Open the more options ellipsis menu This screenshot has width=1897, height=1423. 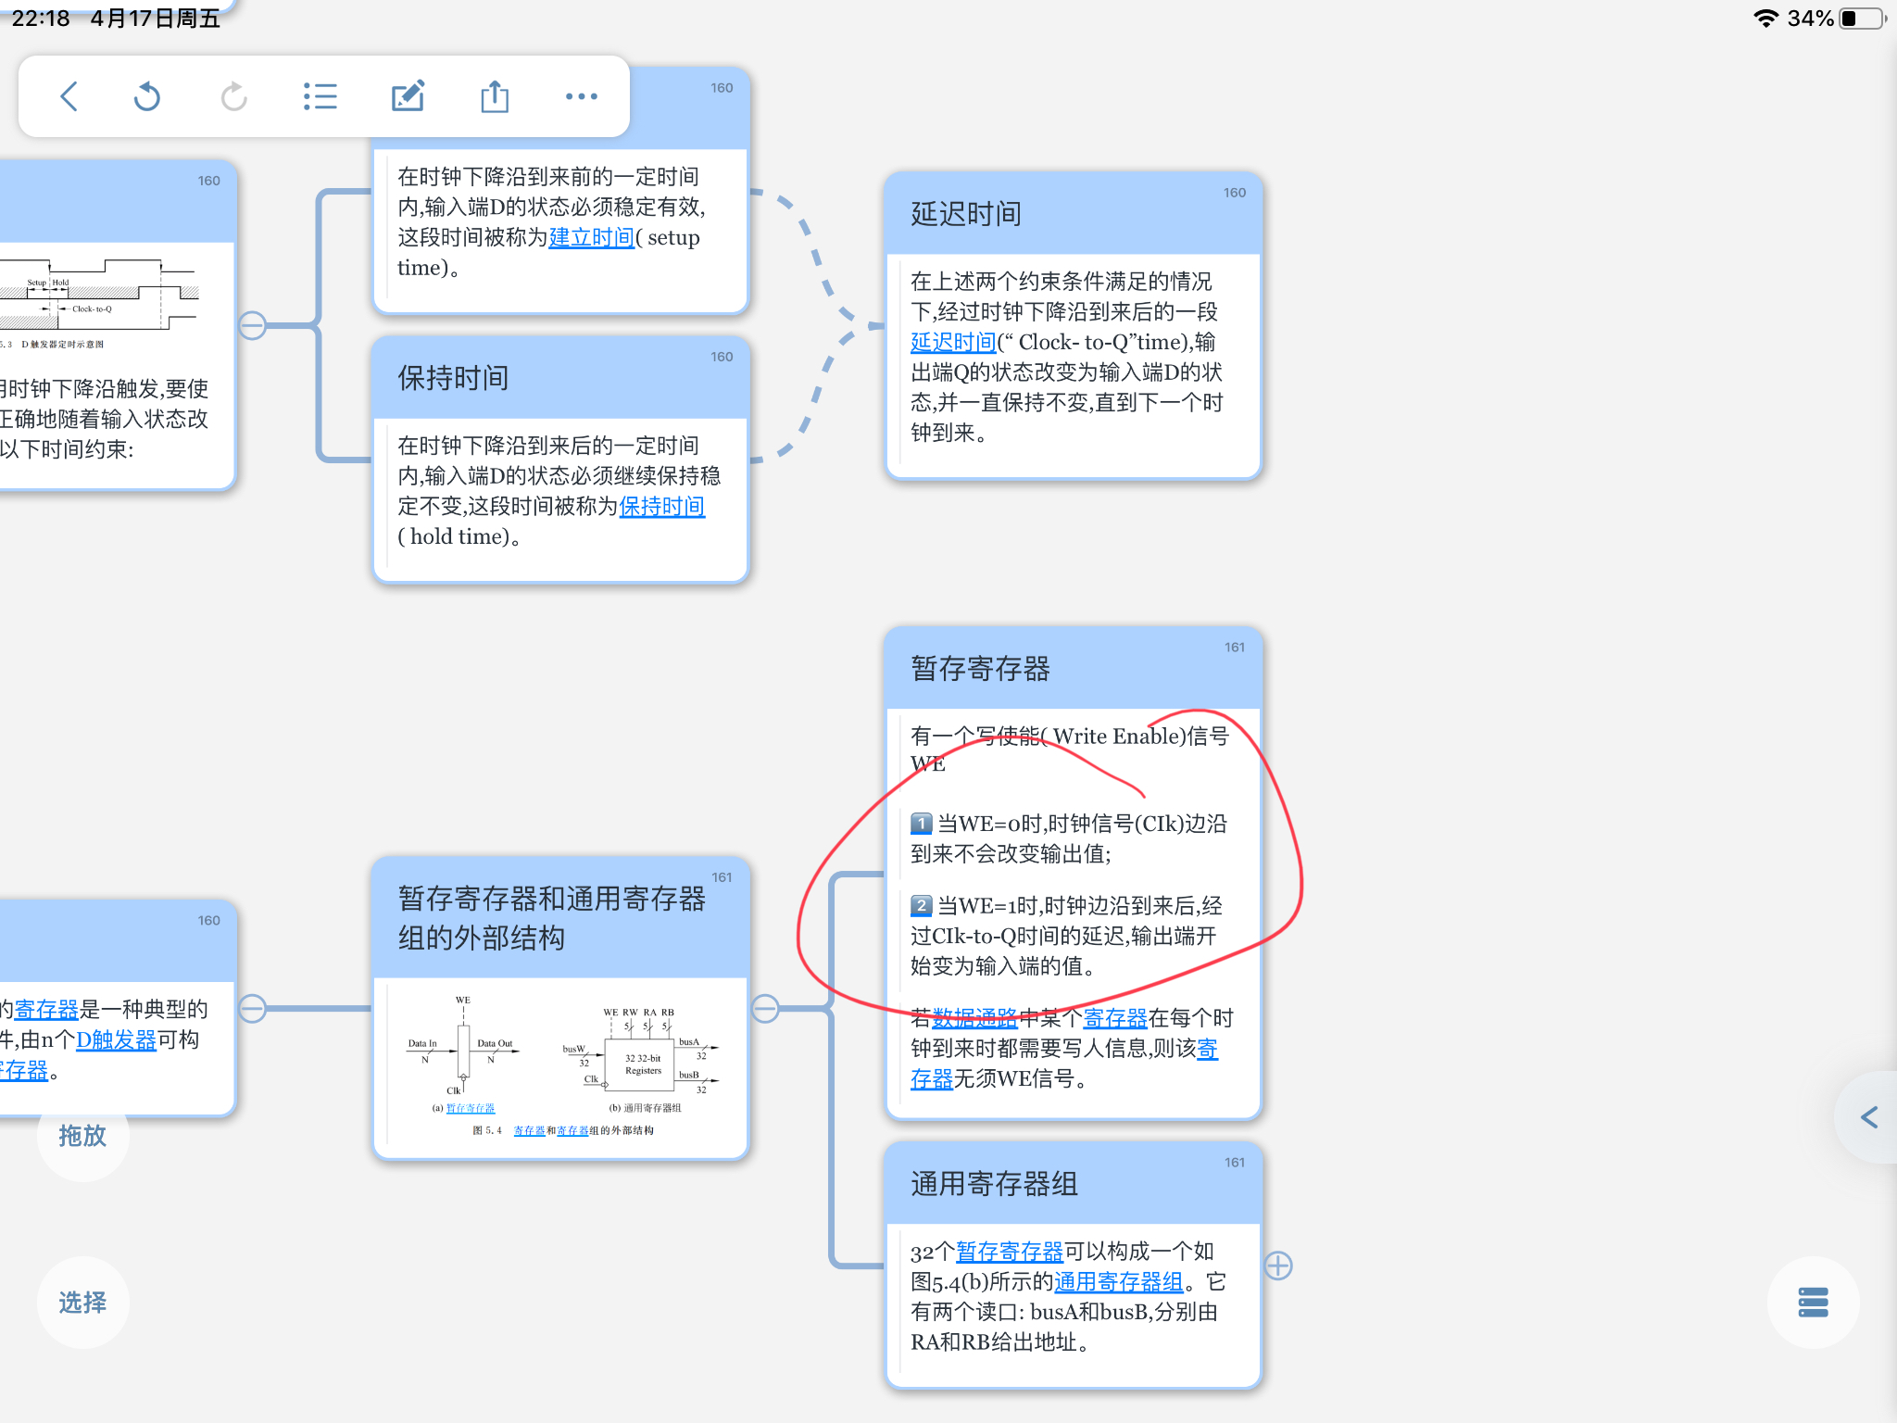coord(581,96)
